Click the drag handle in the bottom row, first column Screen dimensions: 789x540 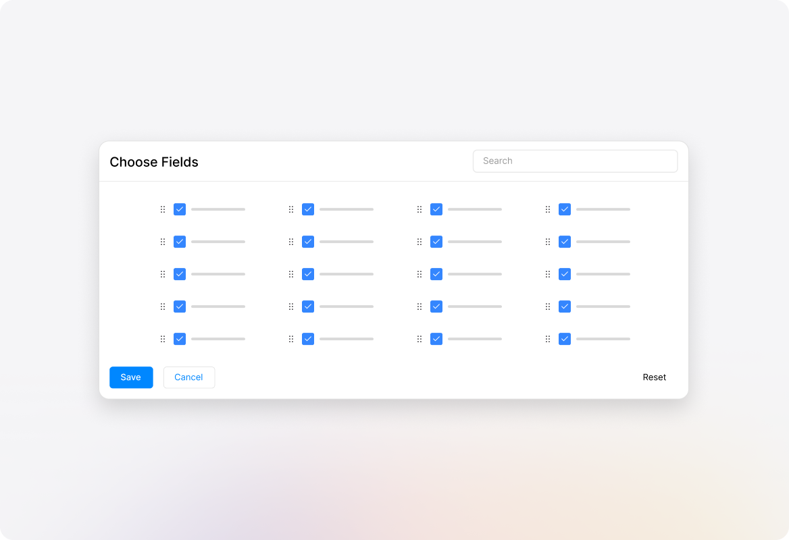[x=163, y=339]
